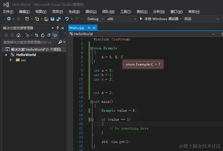Open the 视图(V) menu
Viewport: 223px width, 151px height.
pos(41,12)
